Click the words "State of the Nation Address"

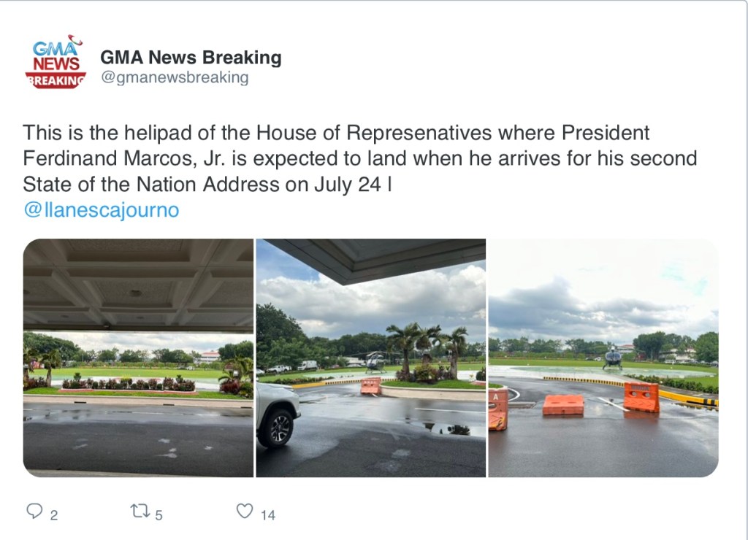(152, 184)
